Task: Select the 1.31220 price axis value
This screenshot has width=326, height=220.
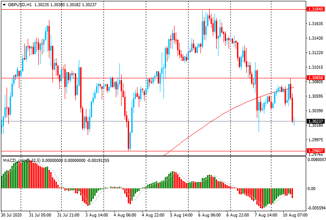Action: [x=315, y=53]
